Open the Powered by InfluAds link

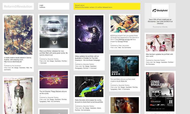click(160, 27)
